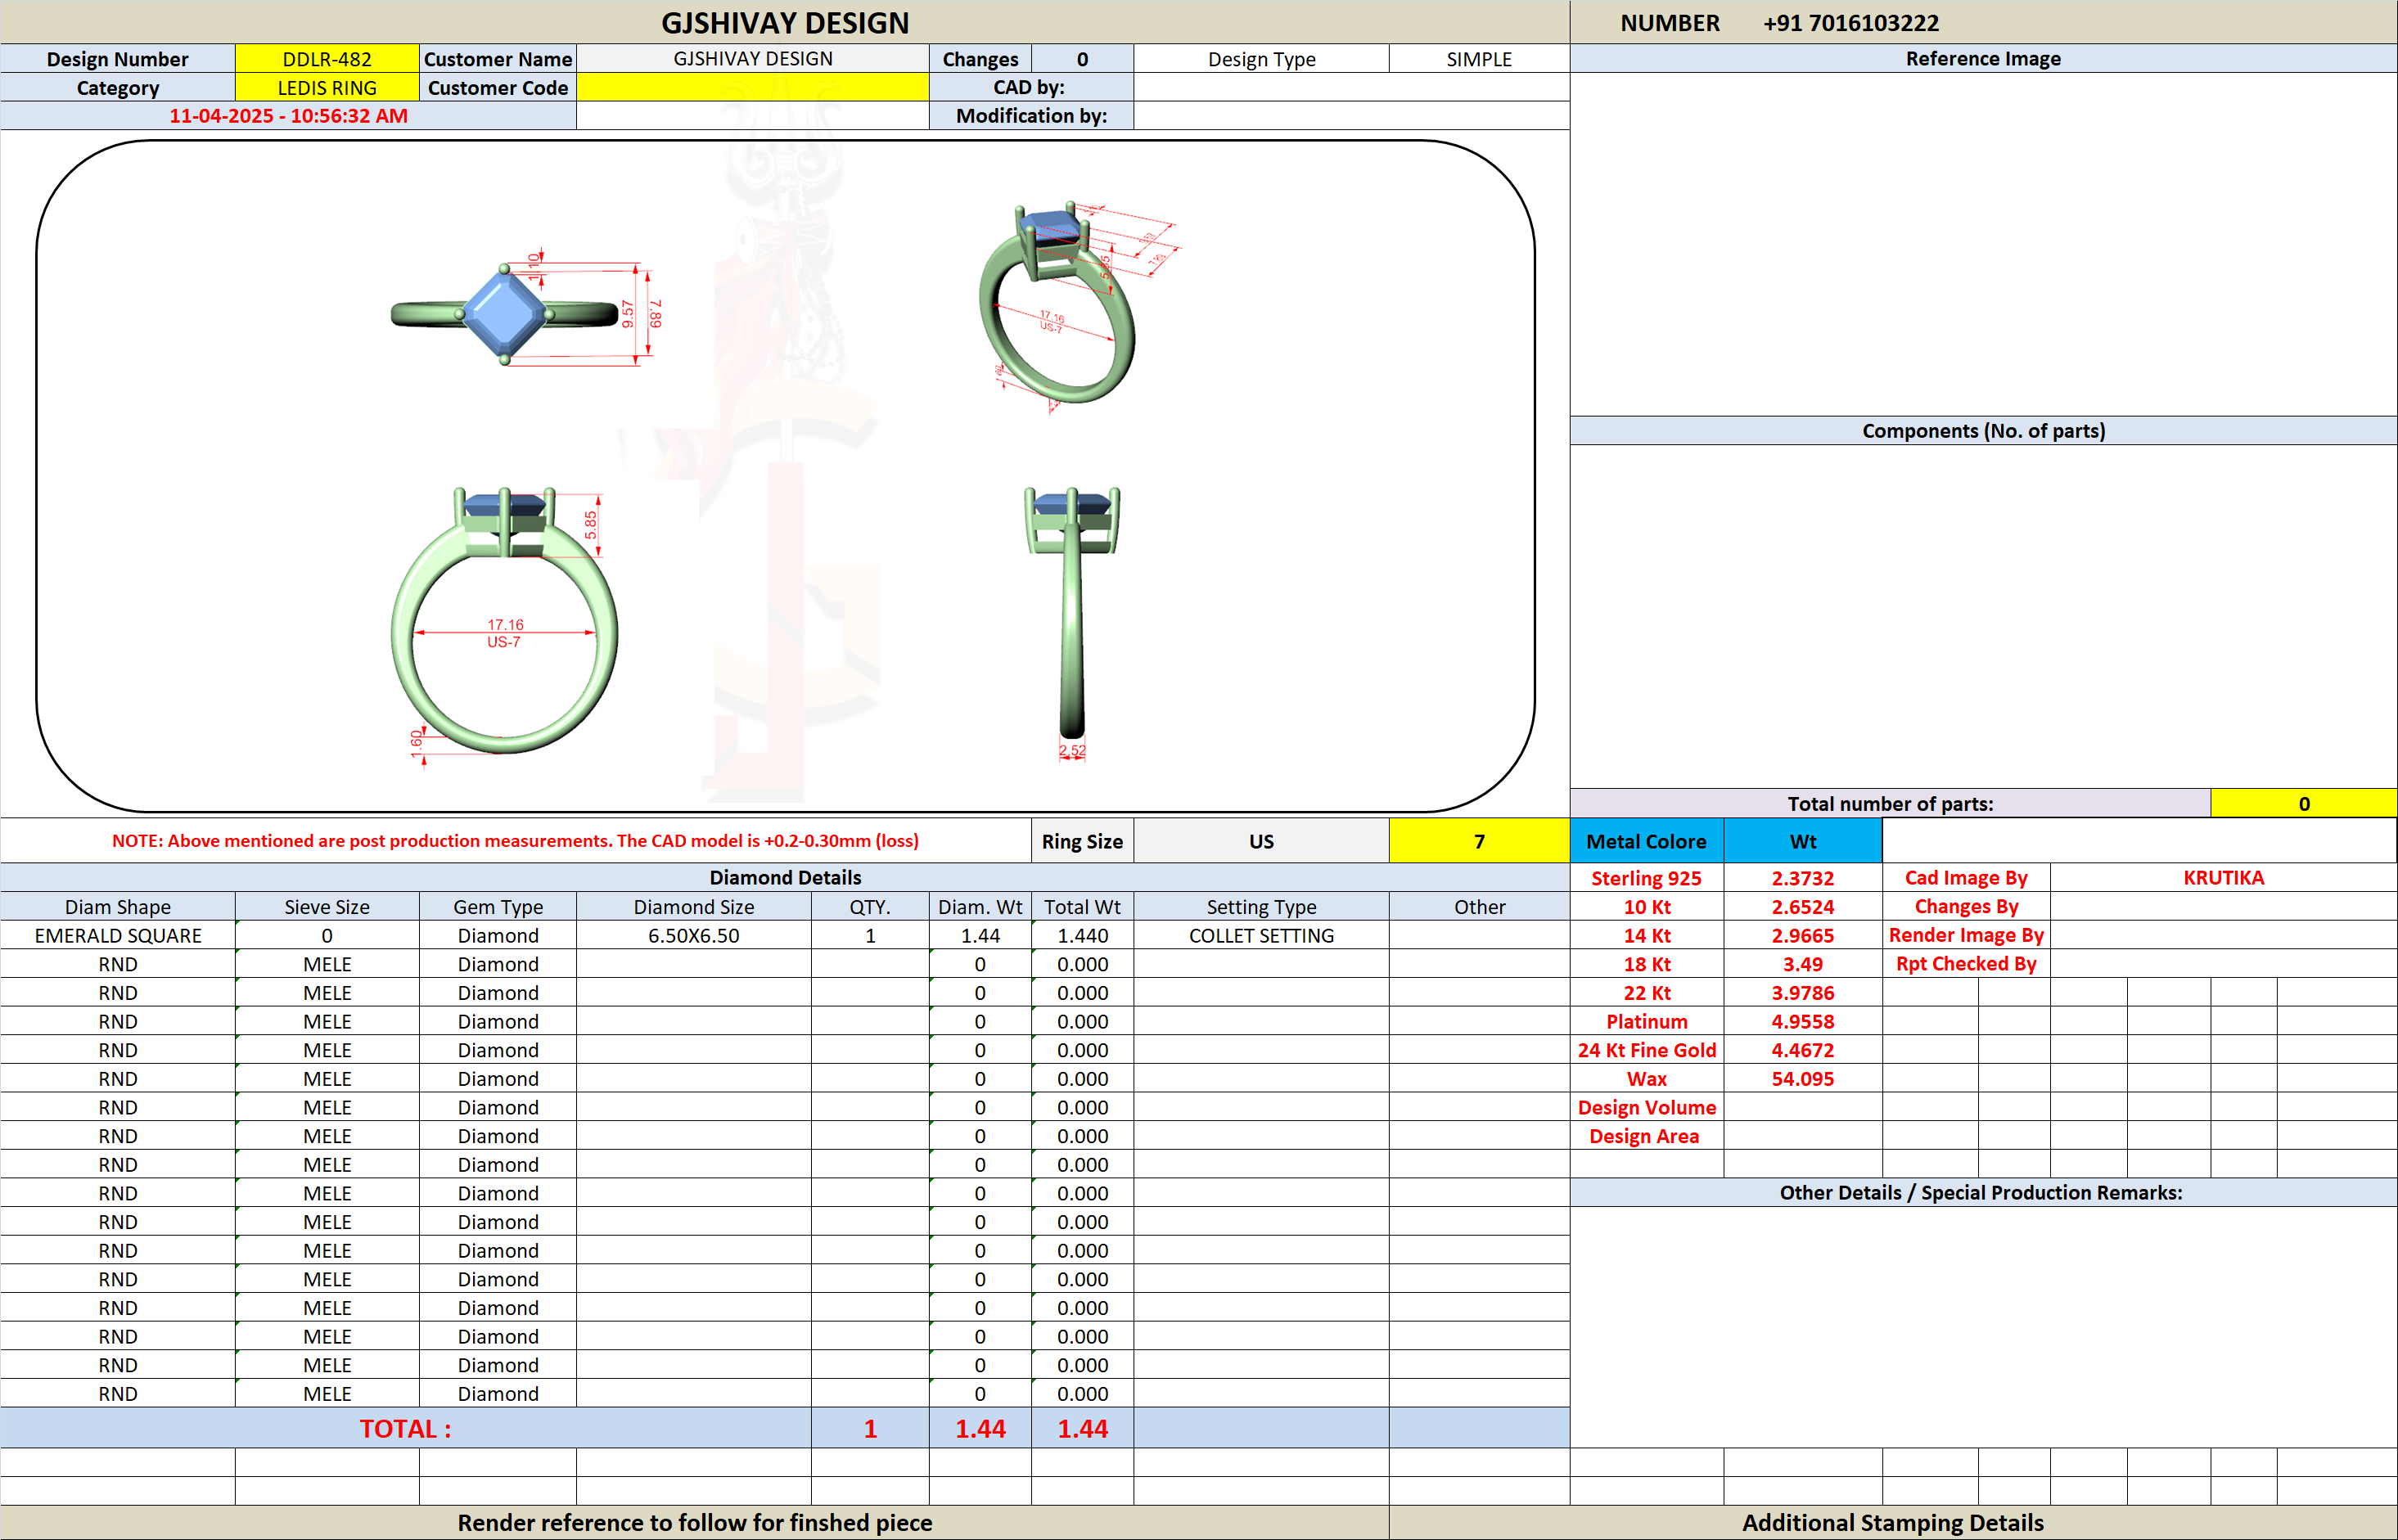Click the Ring Size label cell
The height and width of the screenshot is (1540, 2398).
1082,841
